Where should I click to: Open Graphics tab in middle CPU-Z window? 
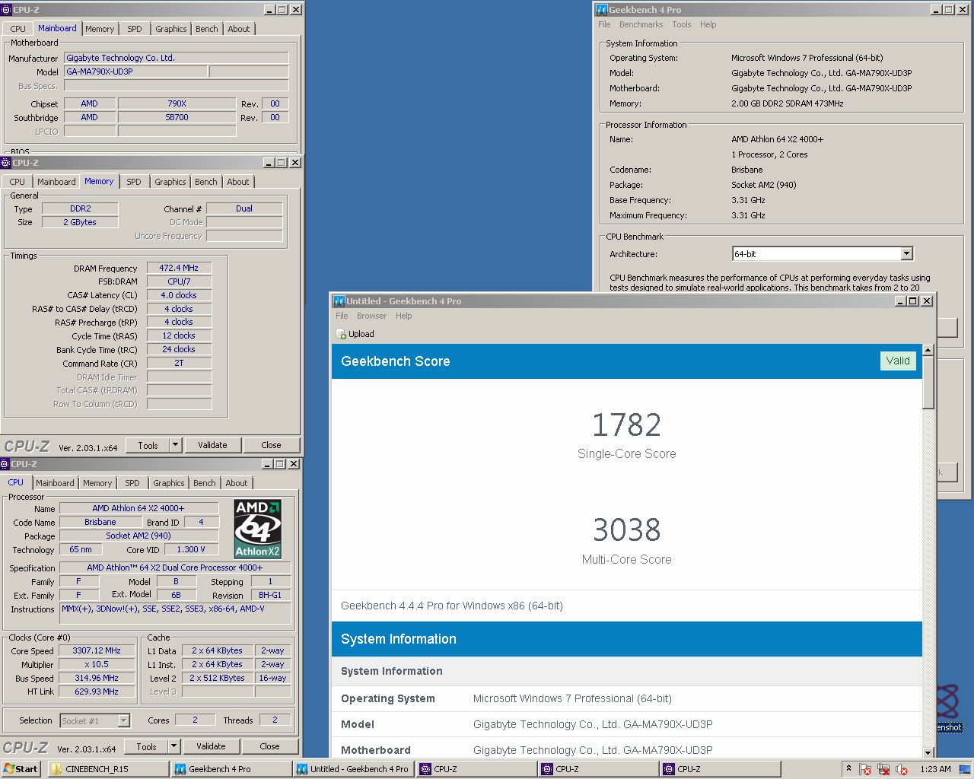point(170,182)
